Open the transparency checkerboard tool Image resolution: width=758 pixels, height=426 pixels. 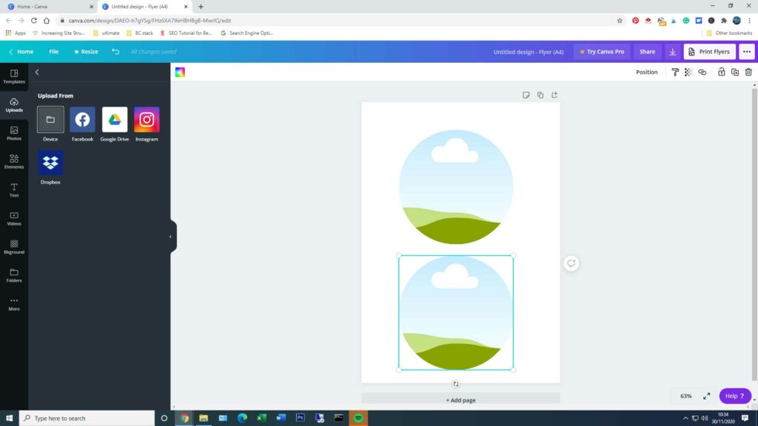coord(688,72)
